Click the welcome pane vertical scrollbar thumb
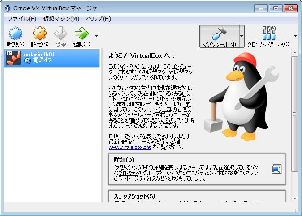This screenshot has width=302, height=216. coord(295,114)
